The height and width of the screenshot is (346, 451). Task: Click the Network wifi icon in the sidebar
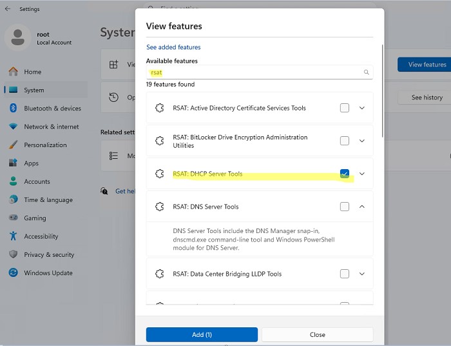(14, 127)
